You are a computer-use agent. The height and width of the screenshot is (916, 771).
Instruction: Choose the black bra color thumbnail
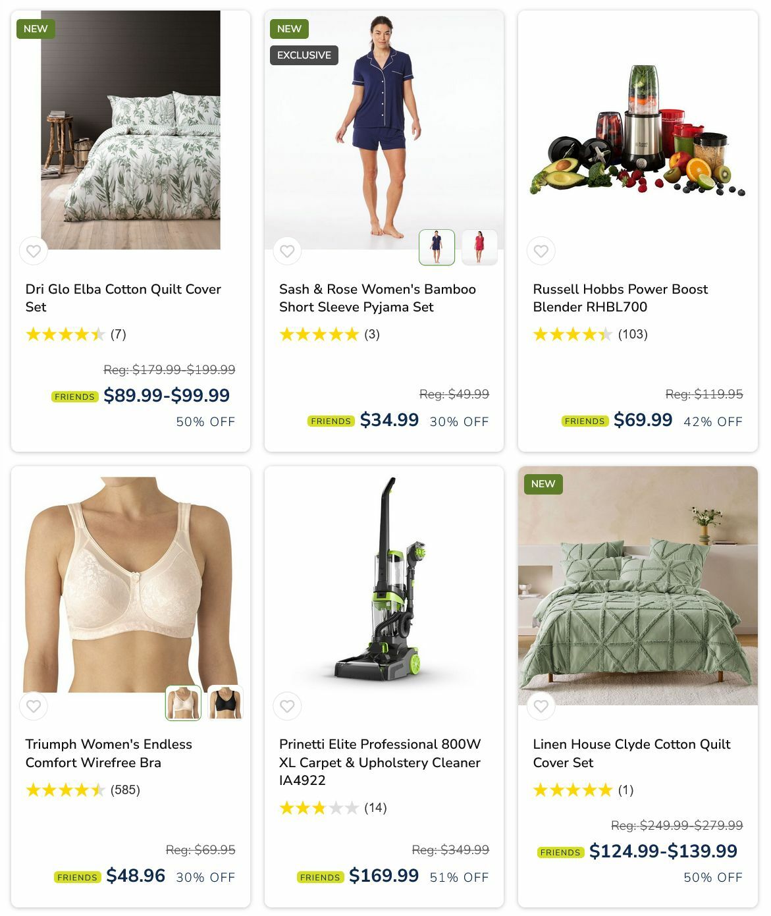pyautogui.click(x=226, y=703)
